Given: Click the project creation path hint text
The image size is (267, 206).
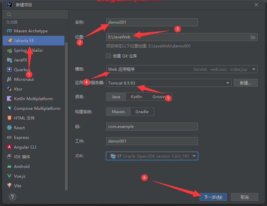Looking at the screenshot, I should [x=148, y=46].
